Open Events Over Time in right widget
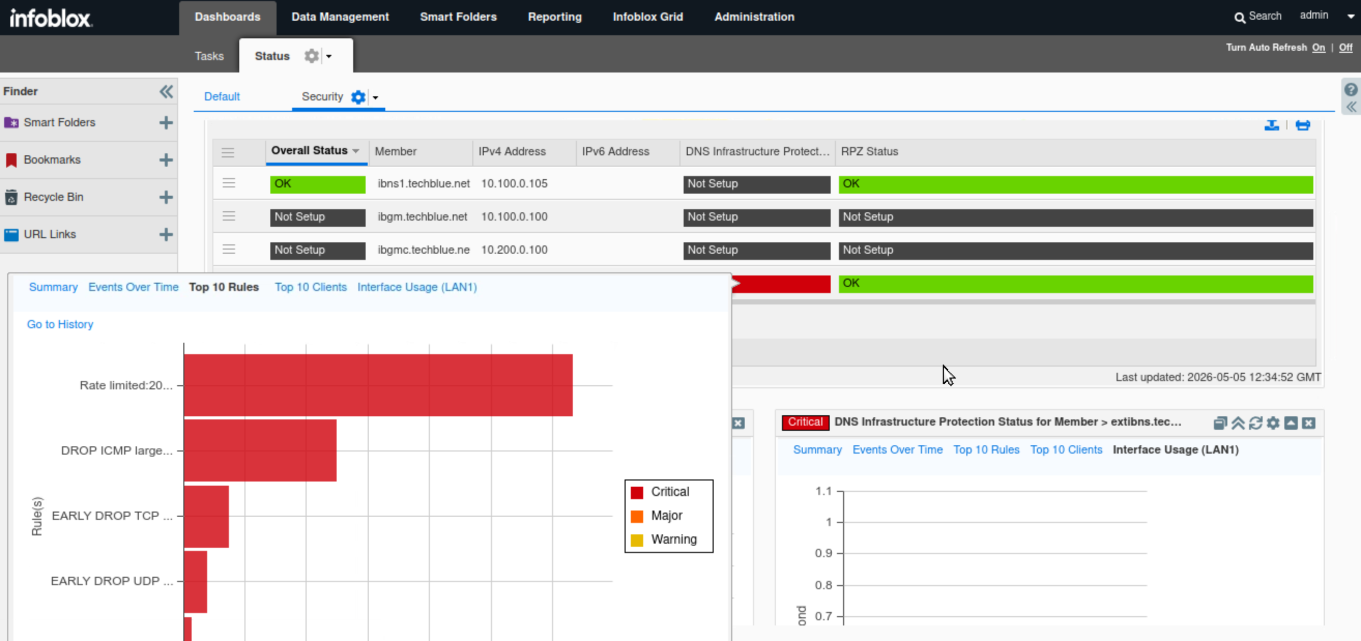1361x641 pixels. 897,449
